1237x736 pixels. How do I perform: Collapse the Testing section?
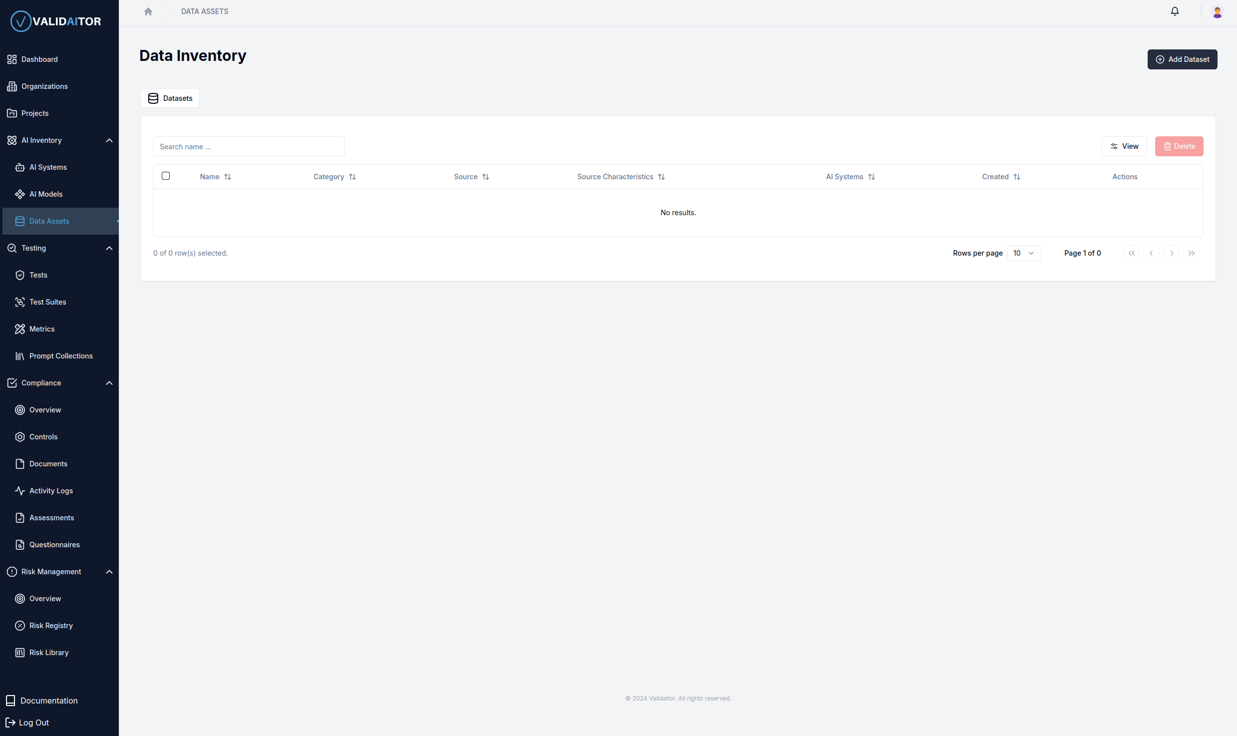point(109,248)
